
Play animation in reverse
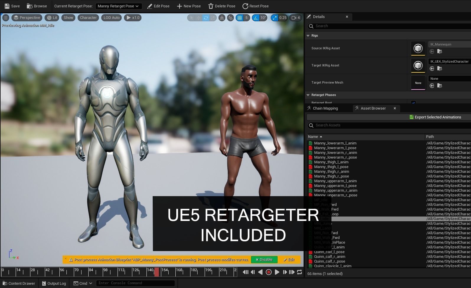point(260,272)
